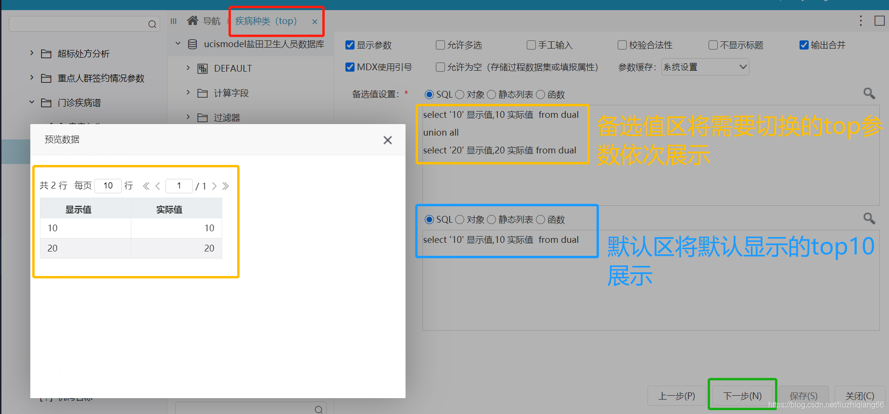Click the search icon in the bottom search box

point(318,409)
